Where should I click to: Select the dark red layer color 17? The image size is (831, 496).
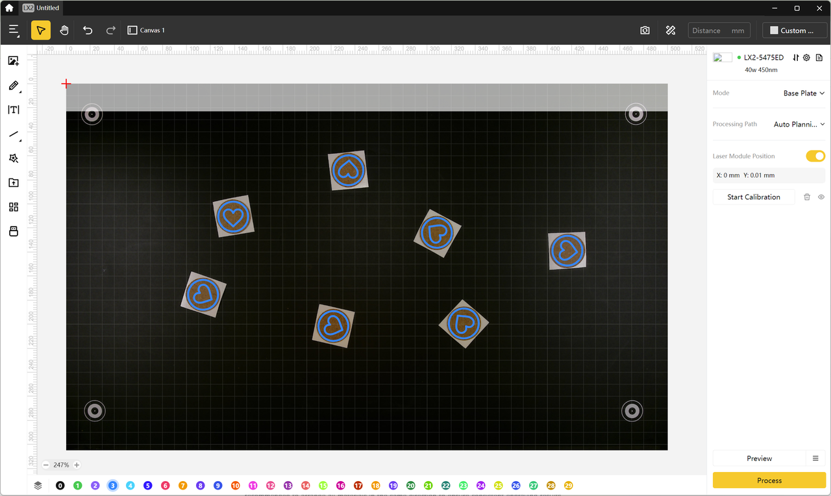point(358,486)
